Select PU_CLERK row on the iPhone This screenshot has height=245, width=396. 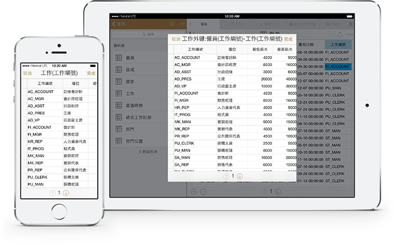coord(59,177)
